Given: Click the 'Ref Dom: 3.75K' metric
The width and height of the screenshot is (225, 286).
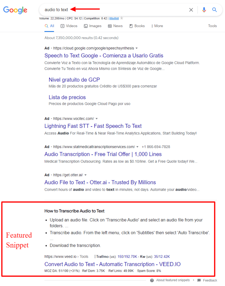Looking at the screenshot, I should [93, 271].
